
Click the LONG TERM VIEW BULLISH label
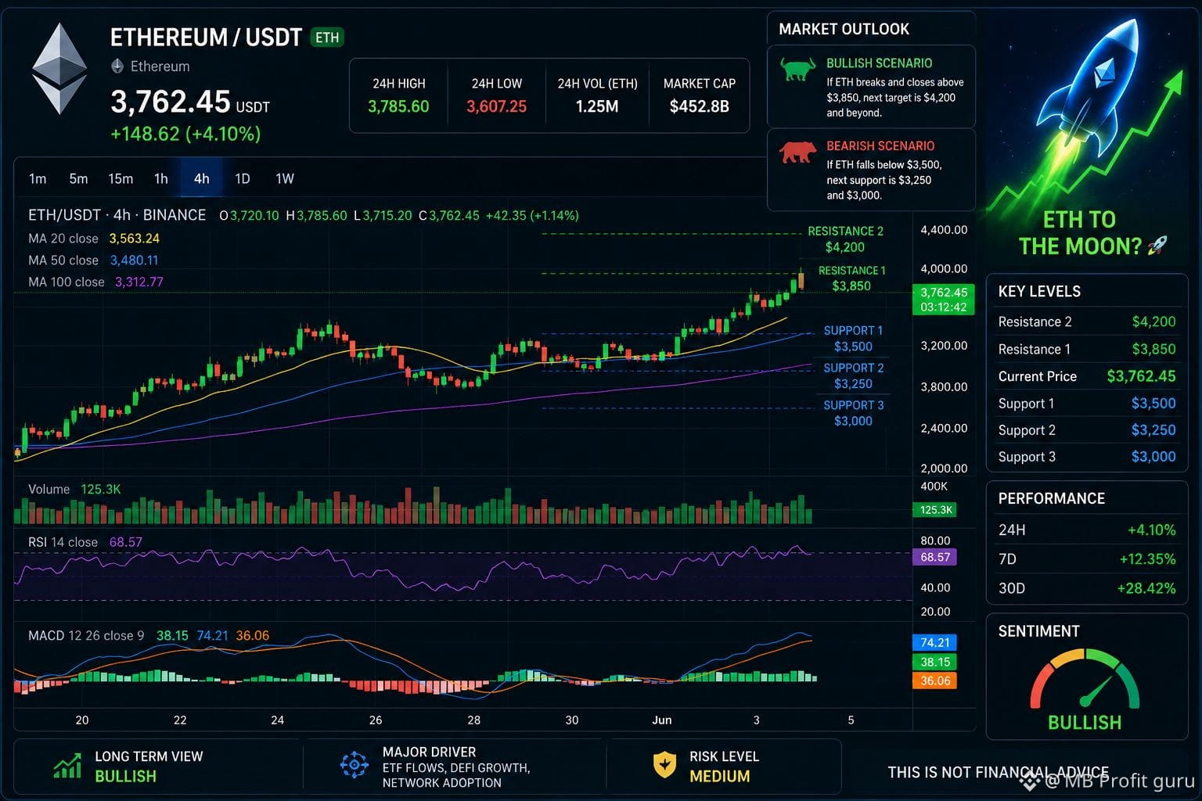point(149,766)
